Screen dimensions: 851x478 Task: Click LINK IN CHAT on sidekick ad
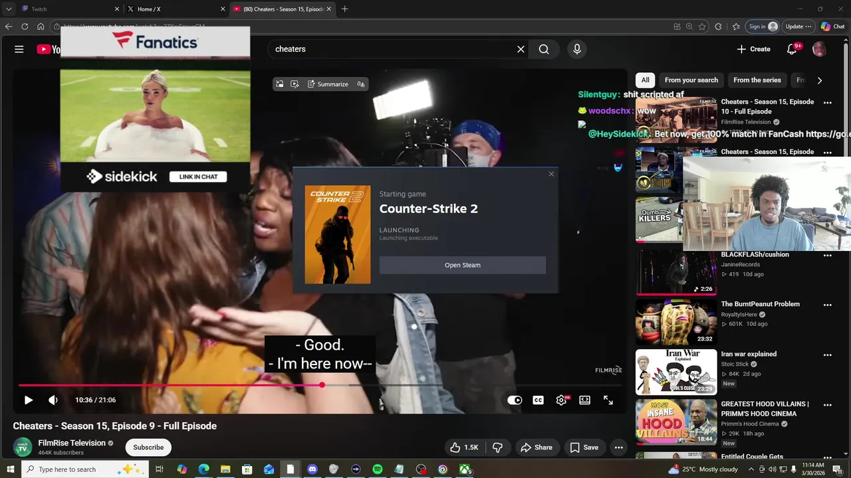click(198, 177)
